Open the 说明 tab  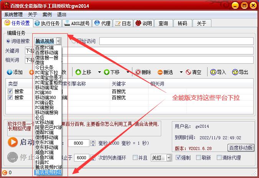pyautogui.click(x=144, y=23)
